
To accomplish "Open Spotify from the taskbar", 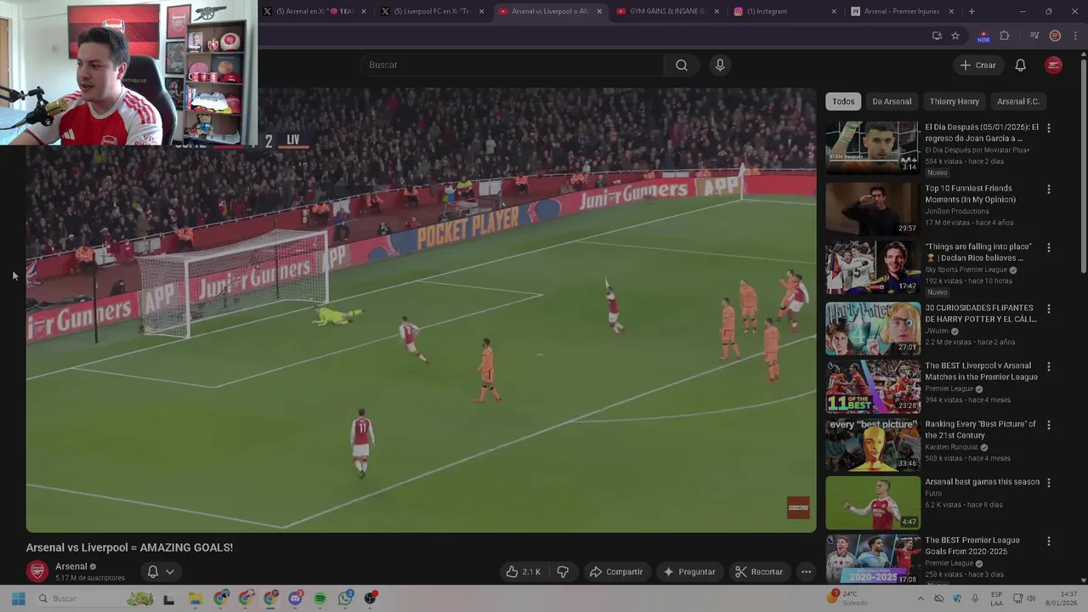I will [x=320, y=598].
